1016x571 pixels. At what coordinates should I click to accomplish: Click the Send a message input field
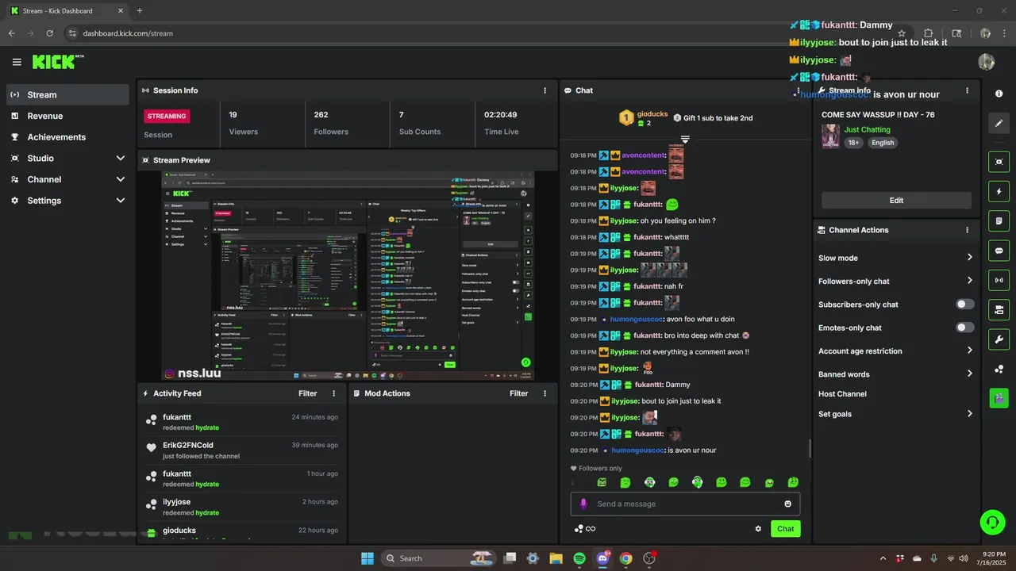(x=685, y=504)
